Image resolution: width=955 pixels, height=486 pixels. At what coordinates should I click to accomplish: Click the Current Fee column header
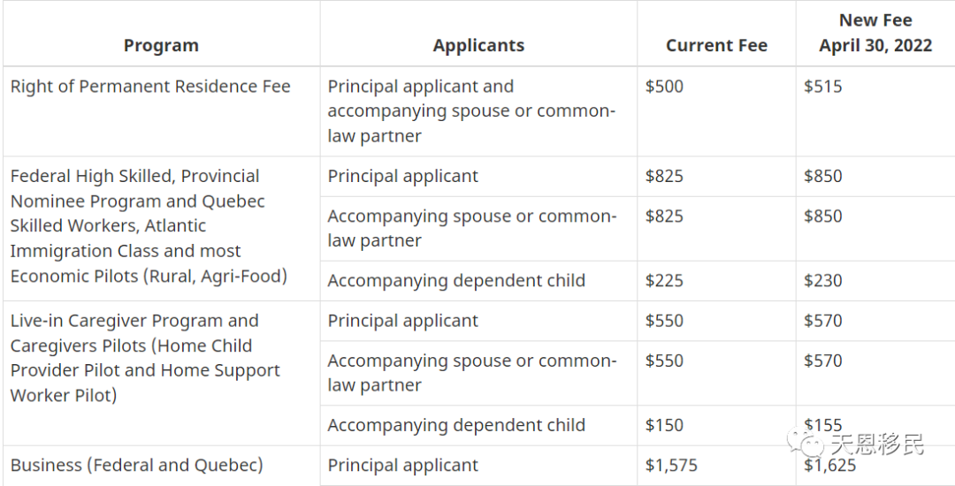(716, 46)
